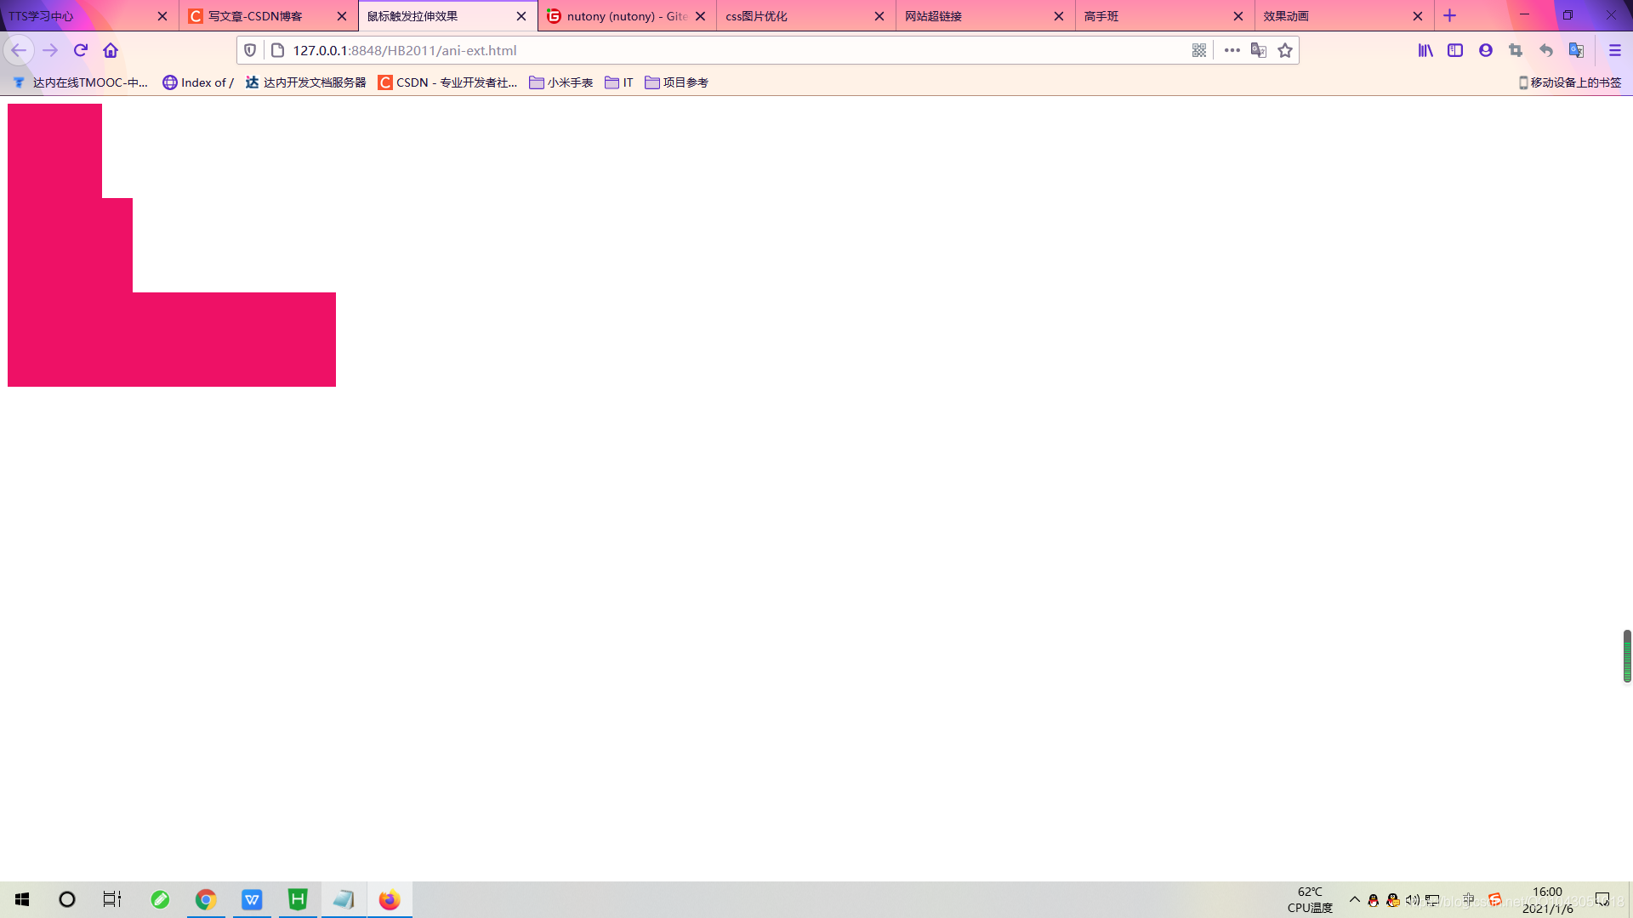Close the css图片优化 tab
The width and height of the screenshot is (1633, 918).
point(879,16)
